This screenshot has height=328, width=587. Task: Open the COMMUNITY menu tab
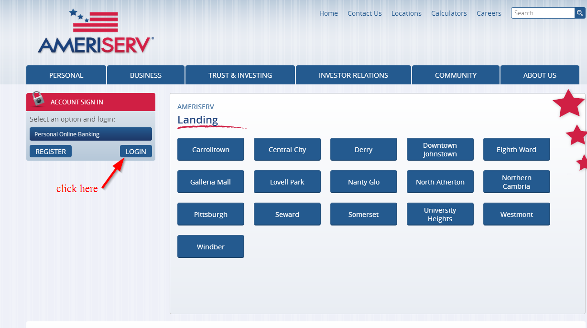456,75
